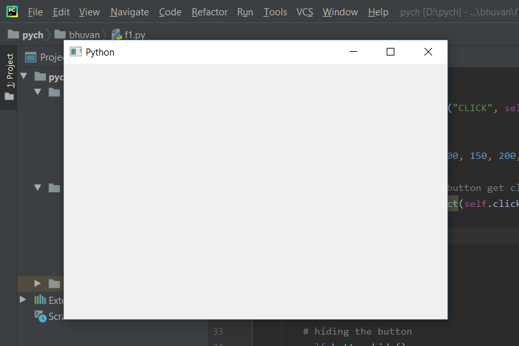Screen dimensions: 519x346
Task: Collapse the first subfolder under pych
Action: point(38,92)
